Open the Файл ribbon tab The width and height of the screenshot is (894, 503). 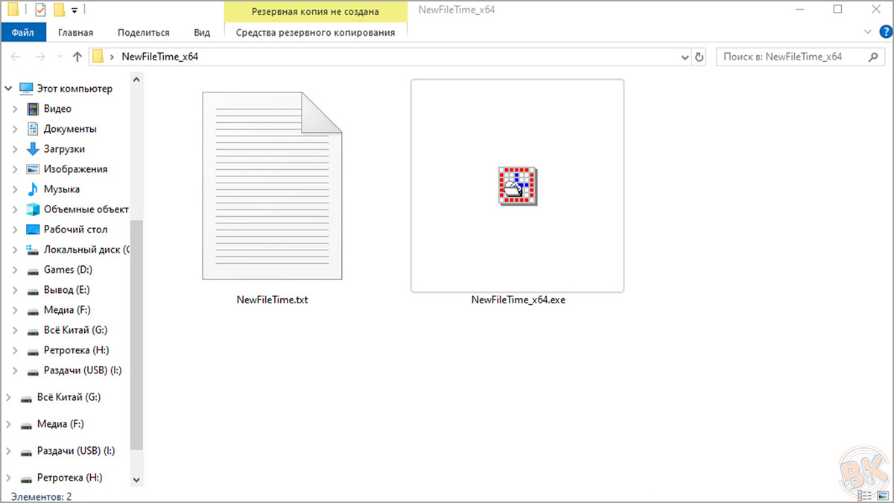pyautogui.click(x=22, y=32)
